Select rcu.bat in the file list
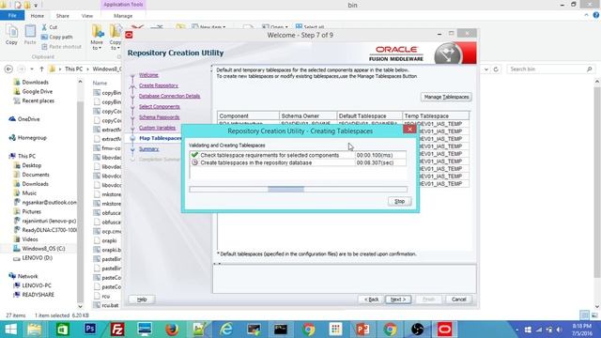 (x=110, y=305)
